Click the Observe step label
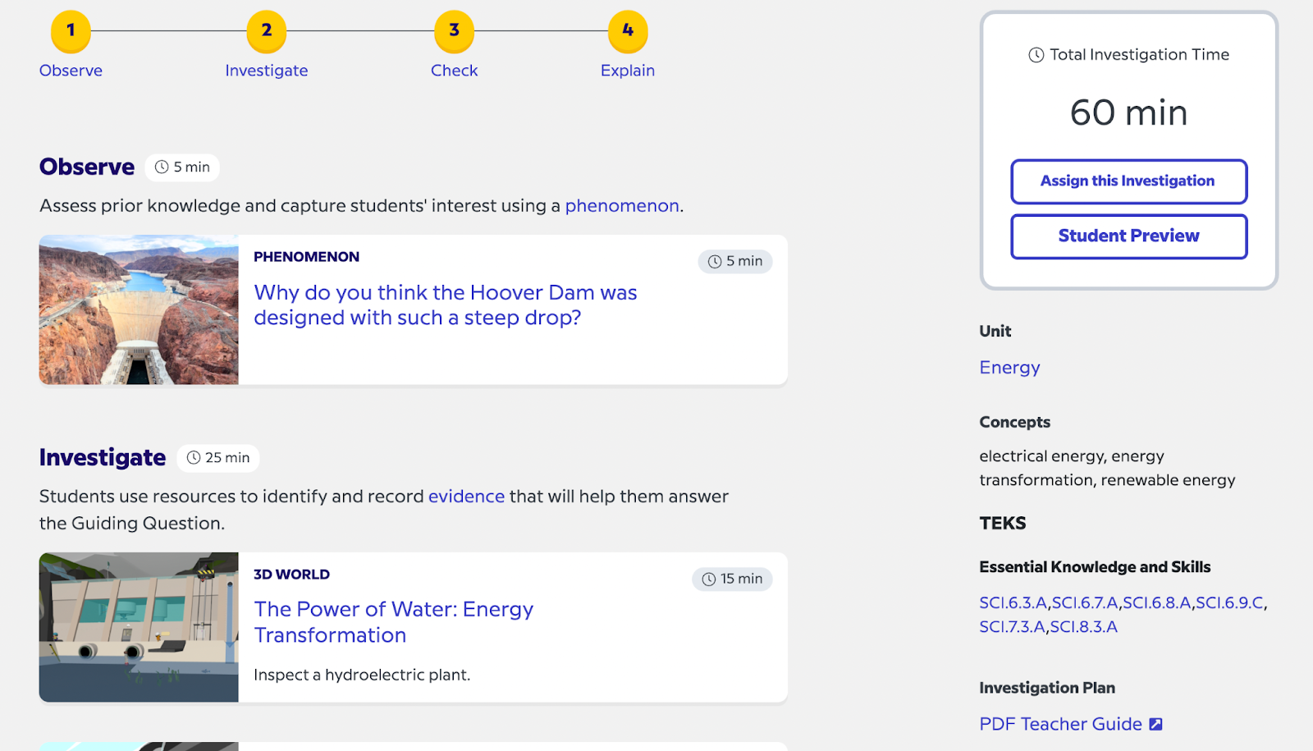Screen dimensions: 1313x751 71,71
